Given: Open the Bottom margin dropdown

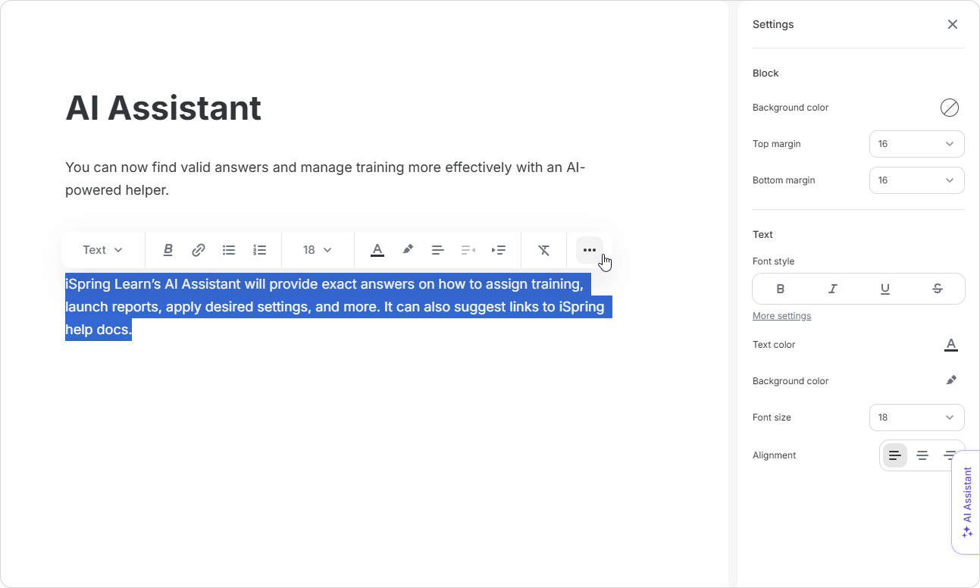Looking at the screenshot, I should tap(917, 180).
